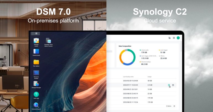Launch File Station
The image size is (213, 112).
(36, 63)
